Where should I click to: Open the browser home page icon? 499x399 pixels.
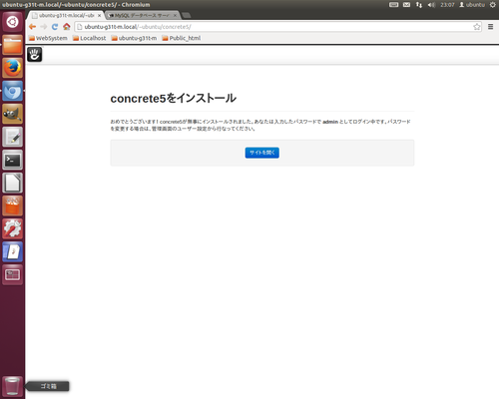[67, 27]
